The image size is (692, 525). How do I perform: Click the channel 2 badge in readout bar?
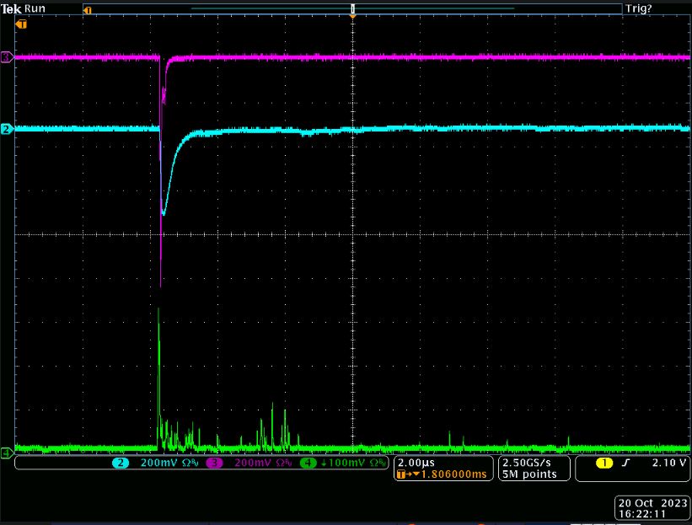(120, 463)
